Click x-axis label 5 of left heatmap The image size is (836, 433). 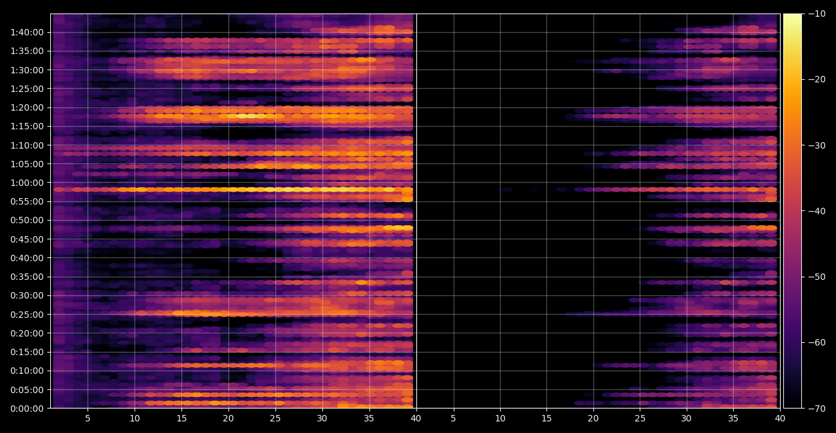[x=88, y=418]
